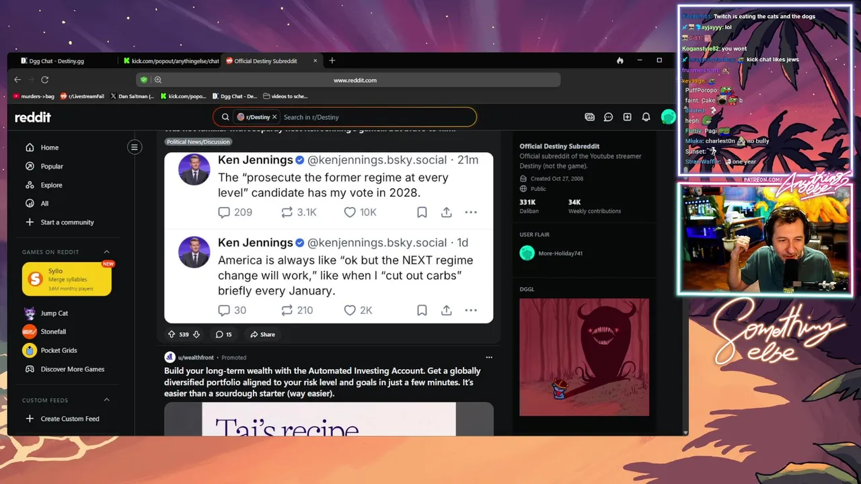Screen dimensions: 861x484
Task: Open Reddit chat icon in header
Action: tap(608, 117)
